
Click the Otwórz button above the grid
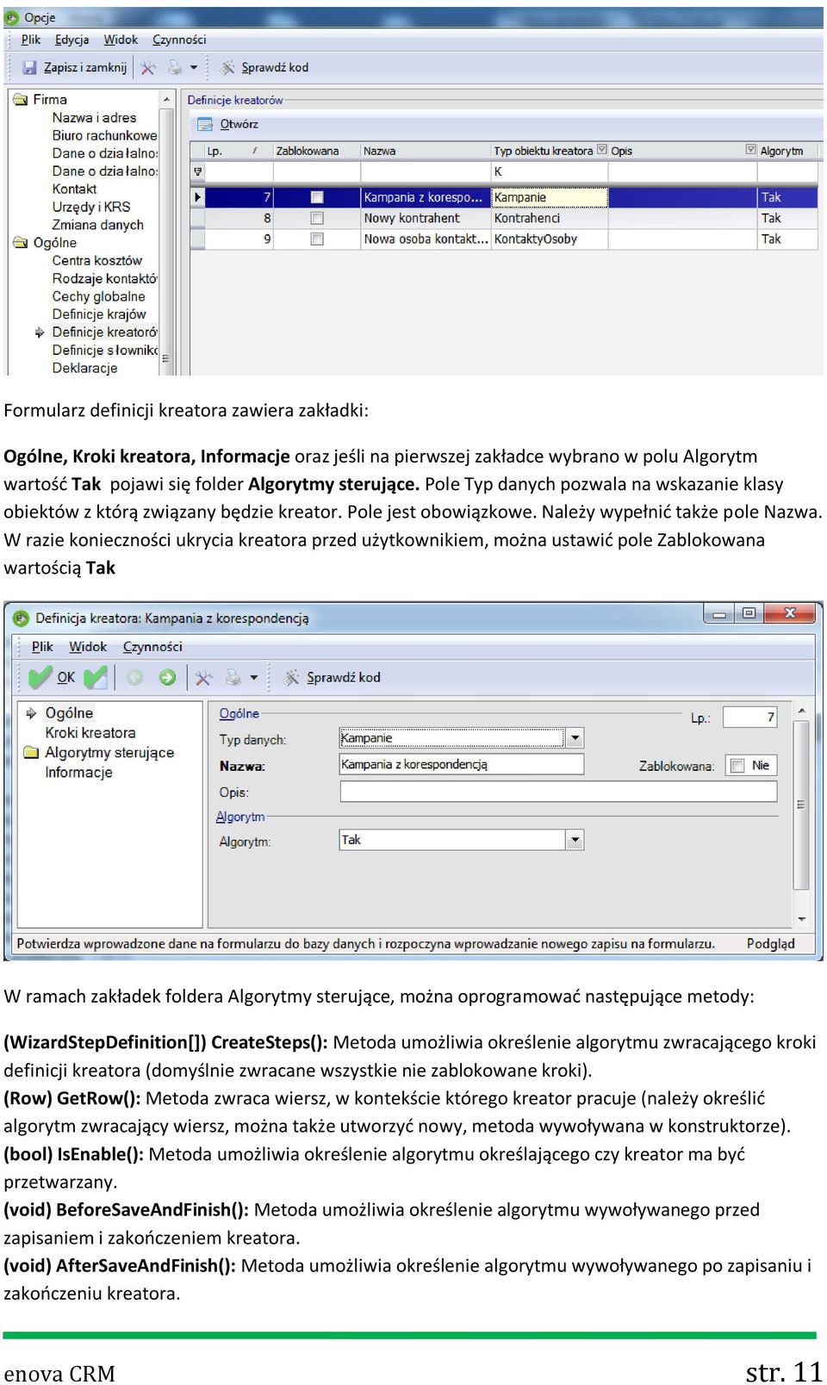[x=228, y=124]
